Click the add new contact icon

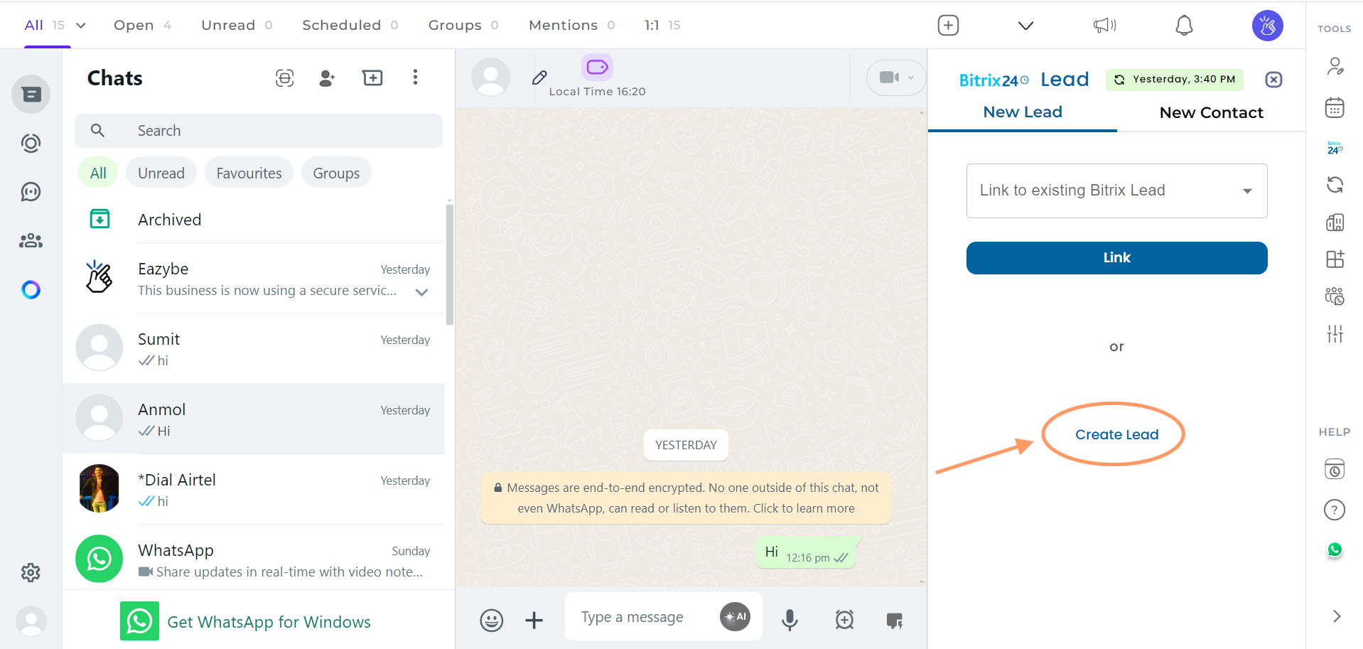point(327,78)
